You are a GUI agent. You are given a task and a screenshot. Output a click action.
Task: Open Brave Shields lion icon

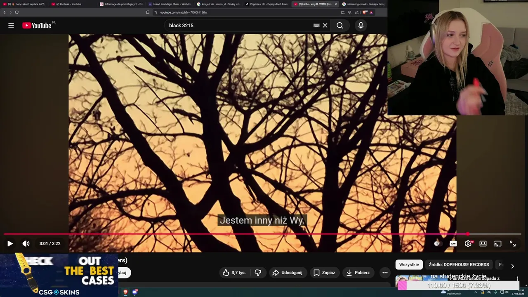(x=364, y=12)
